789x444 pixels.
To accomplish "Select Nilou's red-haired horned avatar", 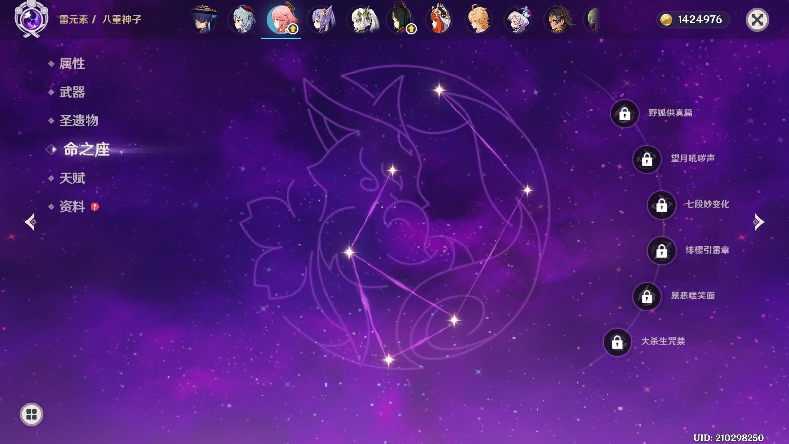I will pyautogui.click(x=440, y=19).
